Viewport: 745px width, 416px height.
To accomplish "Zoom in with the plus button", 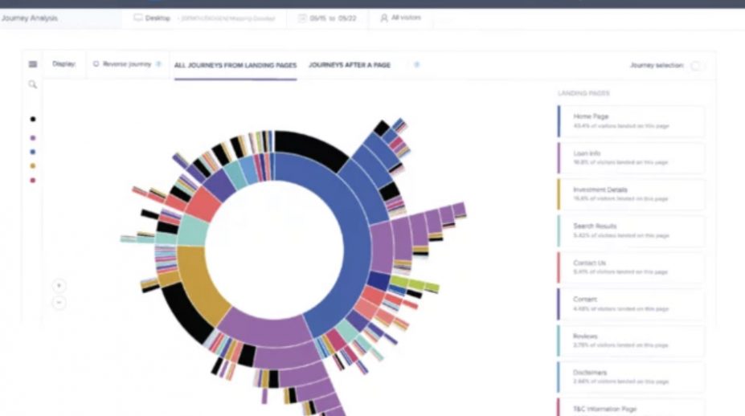I will click(59, 286).
